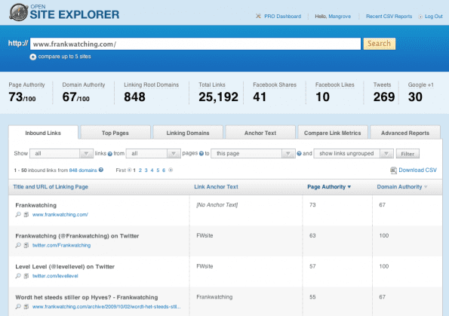
Task: Click the First page arrow icon
Action: [130, 170]
